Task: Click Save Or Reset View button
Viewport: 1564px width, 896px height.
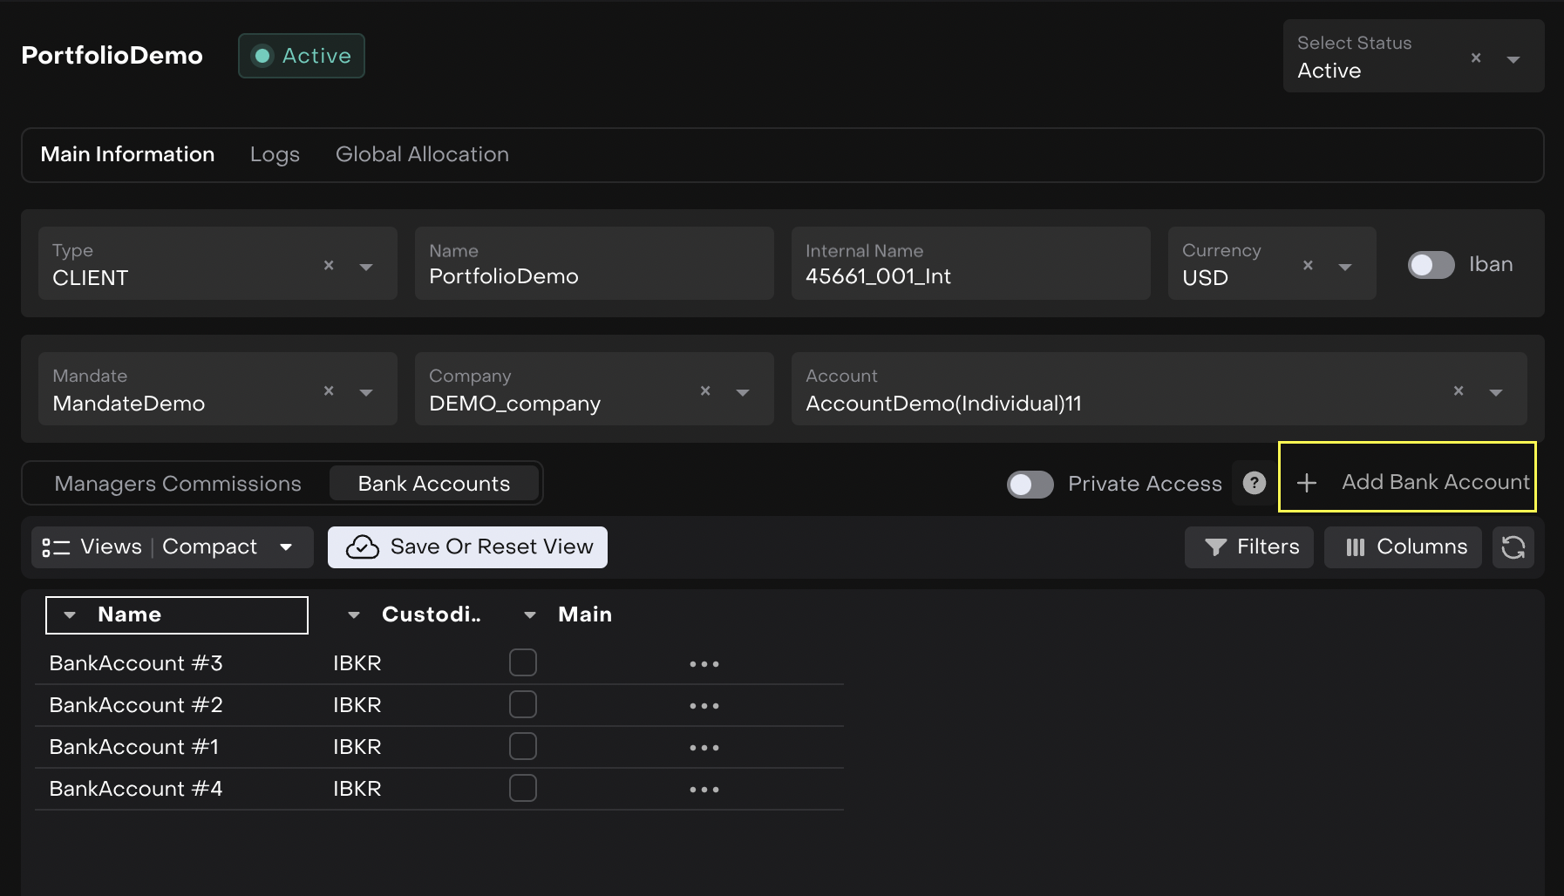Action: [x=467, y=547]
